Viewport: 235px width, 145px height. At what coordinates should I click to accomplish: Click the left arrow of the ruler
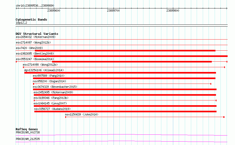point(17,8)
